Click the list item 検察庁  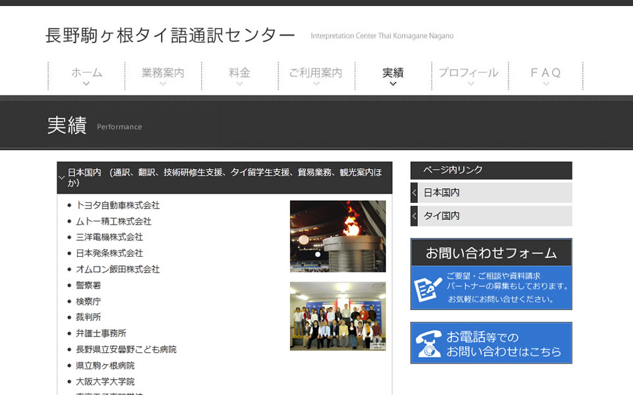coord(88,302)
